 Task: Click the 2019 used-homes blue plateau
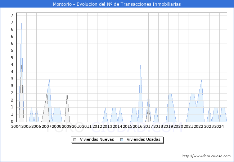(170, 94)
